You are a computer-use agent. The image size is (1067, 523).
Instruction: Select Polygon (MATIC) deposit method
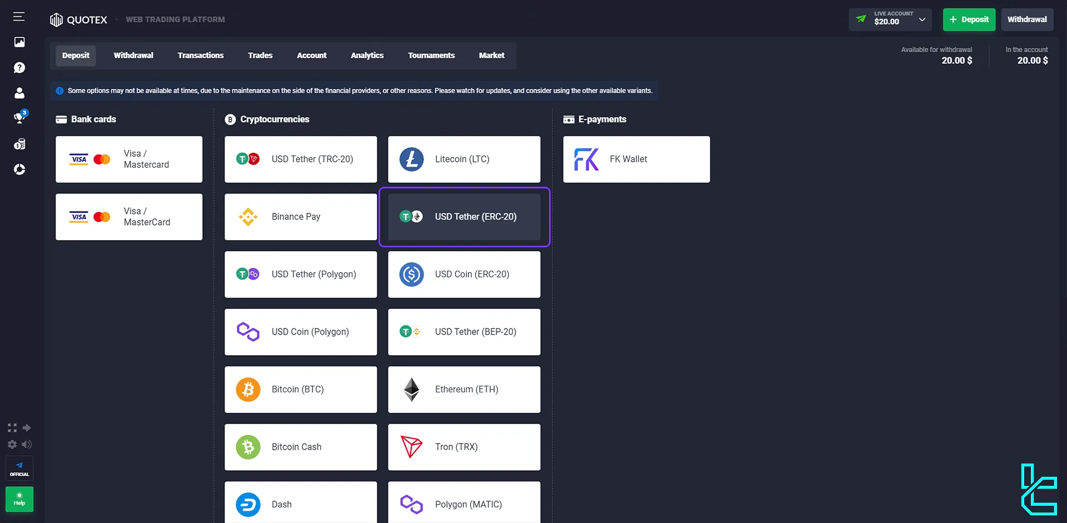point(464,502)
